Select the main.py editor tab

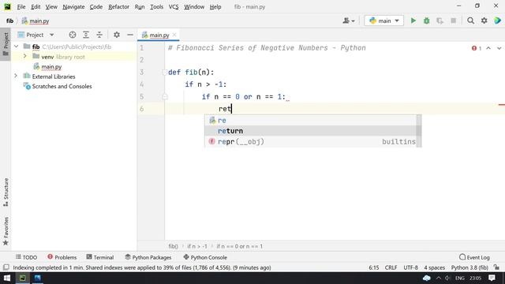tap(159, 35)
